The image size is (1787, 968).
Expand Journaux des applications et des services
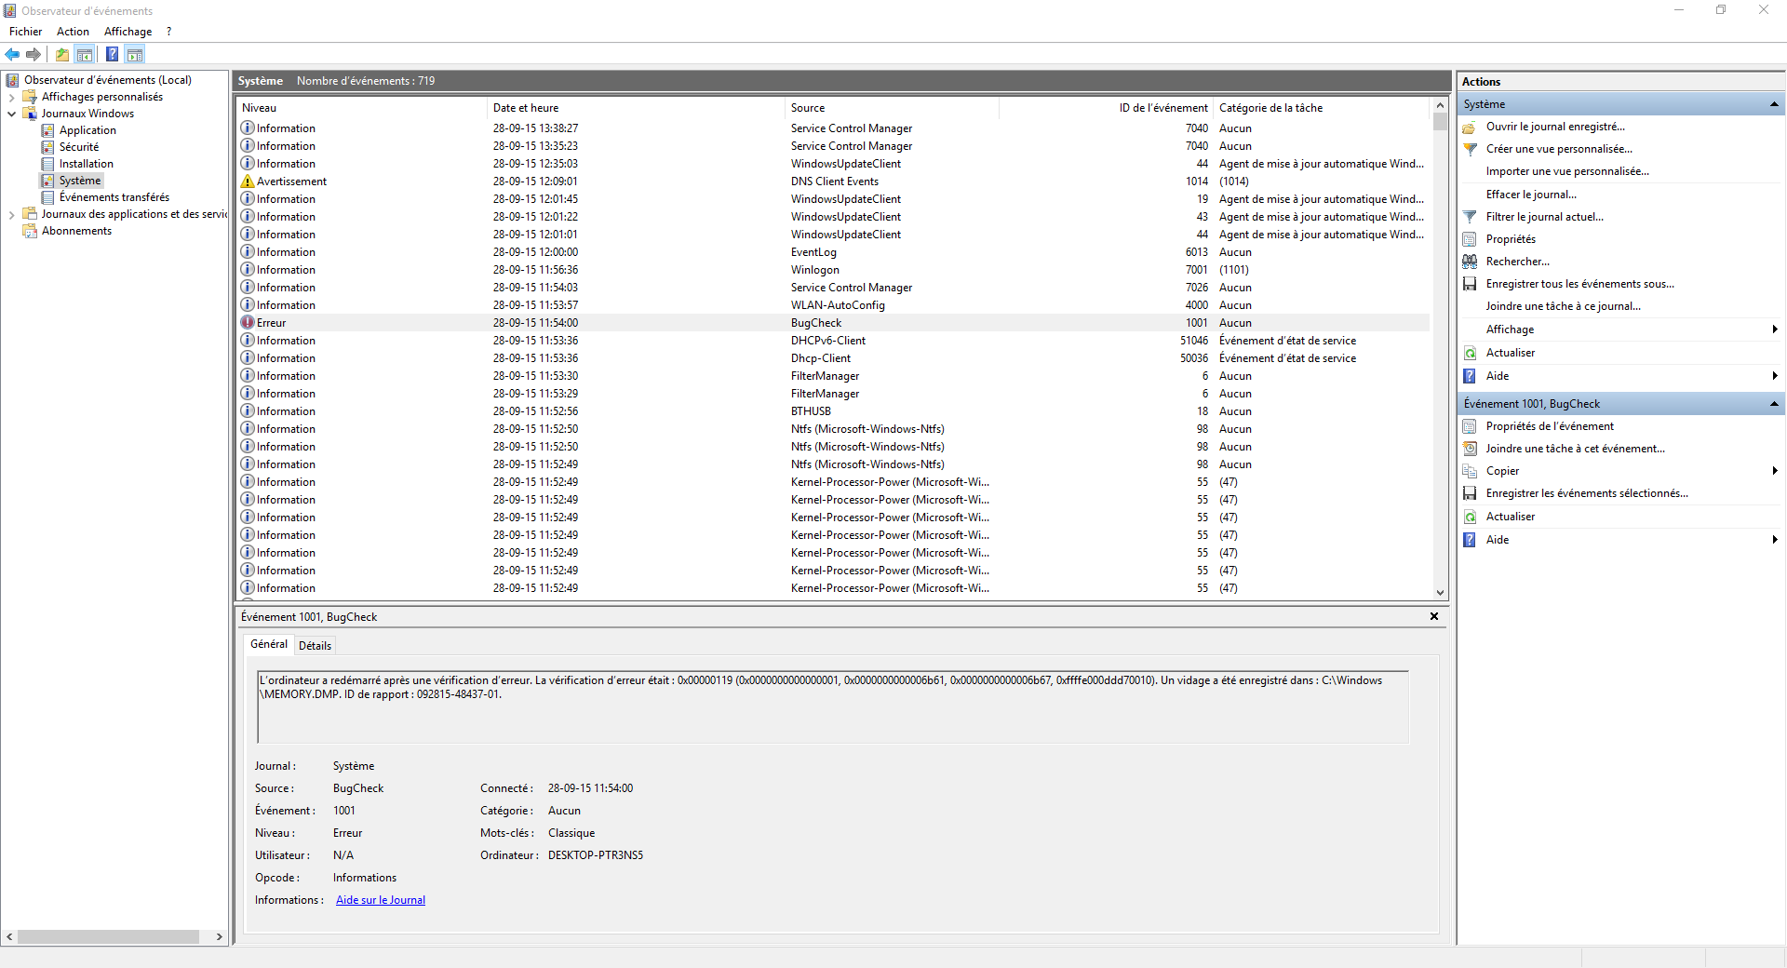[11, 214]
